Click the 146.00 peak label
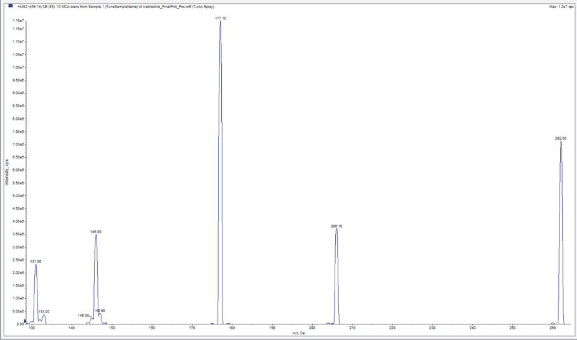The height and width of the screenshot is (340, 577). pos(95,231)
